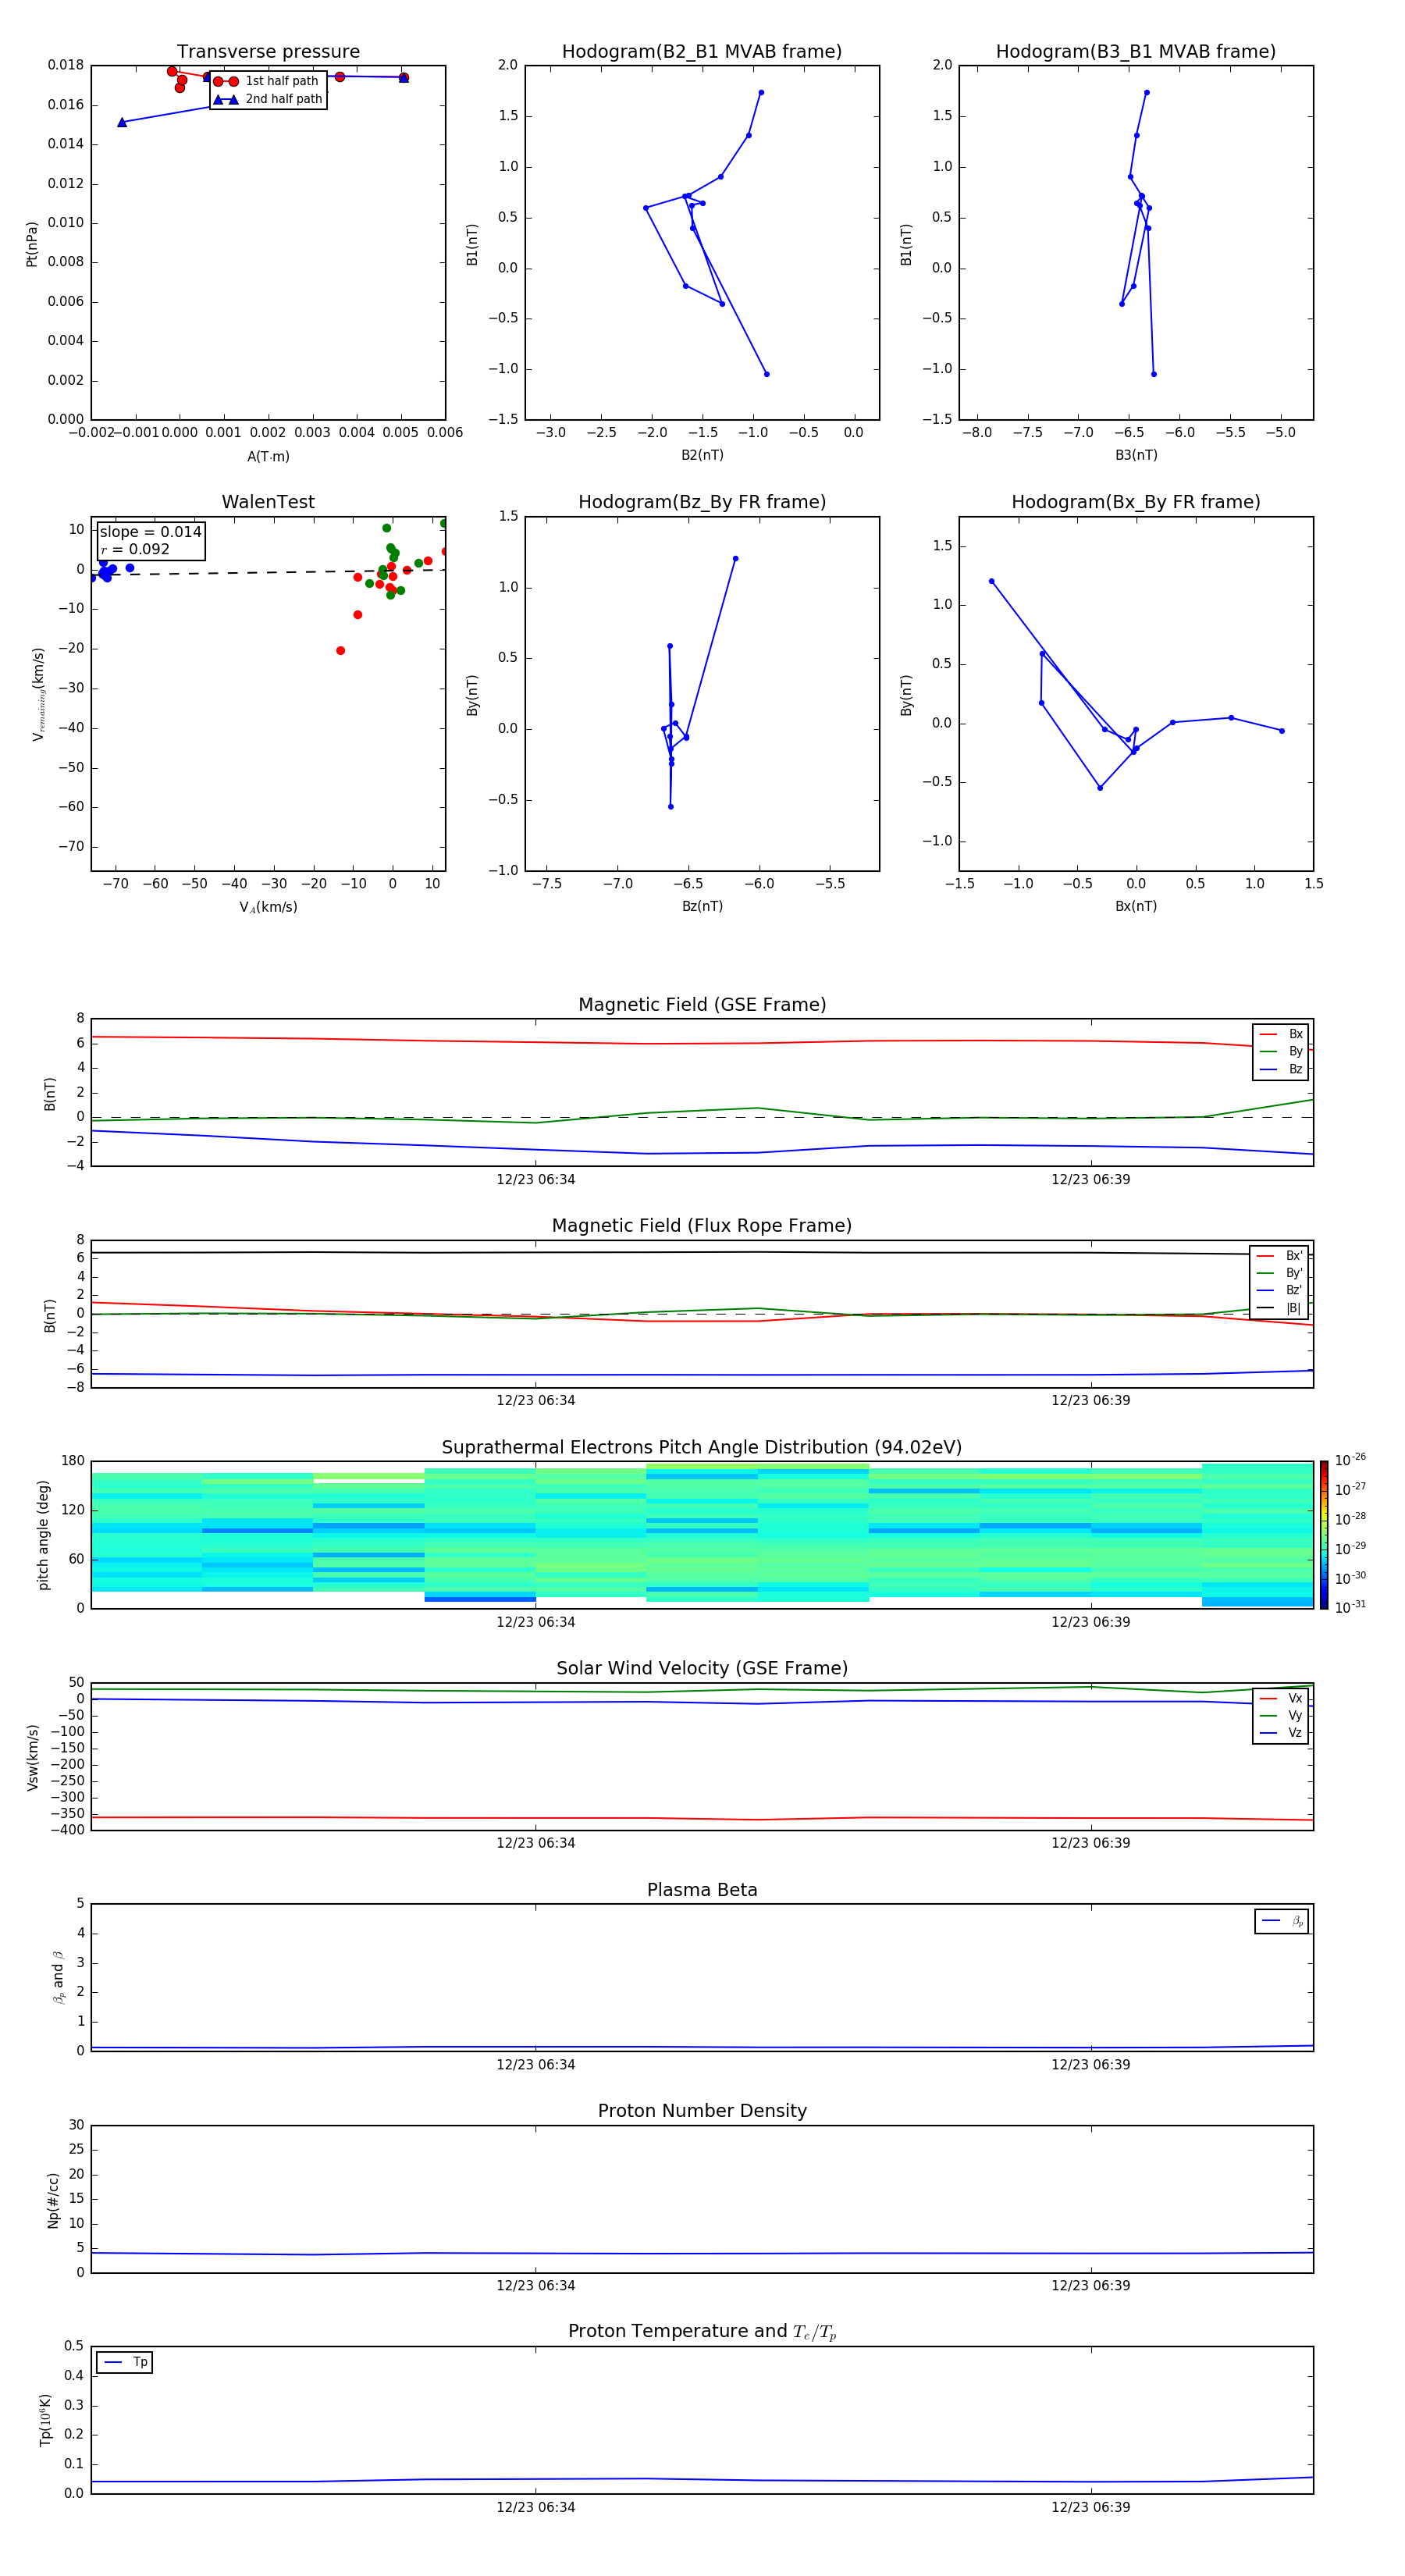Image resolution: width=1405 pixels, height=2576 pixels.
Task: Click the 'B2(nT)' x-axis label
Action: [x=702, y=456]
